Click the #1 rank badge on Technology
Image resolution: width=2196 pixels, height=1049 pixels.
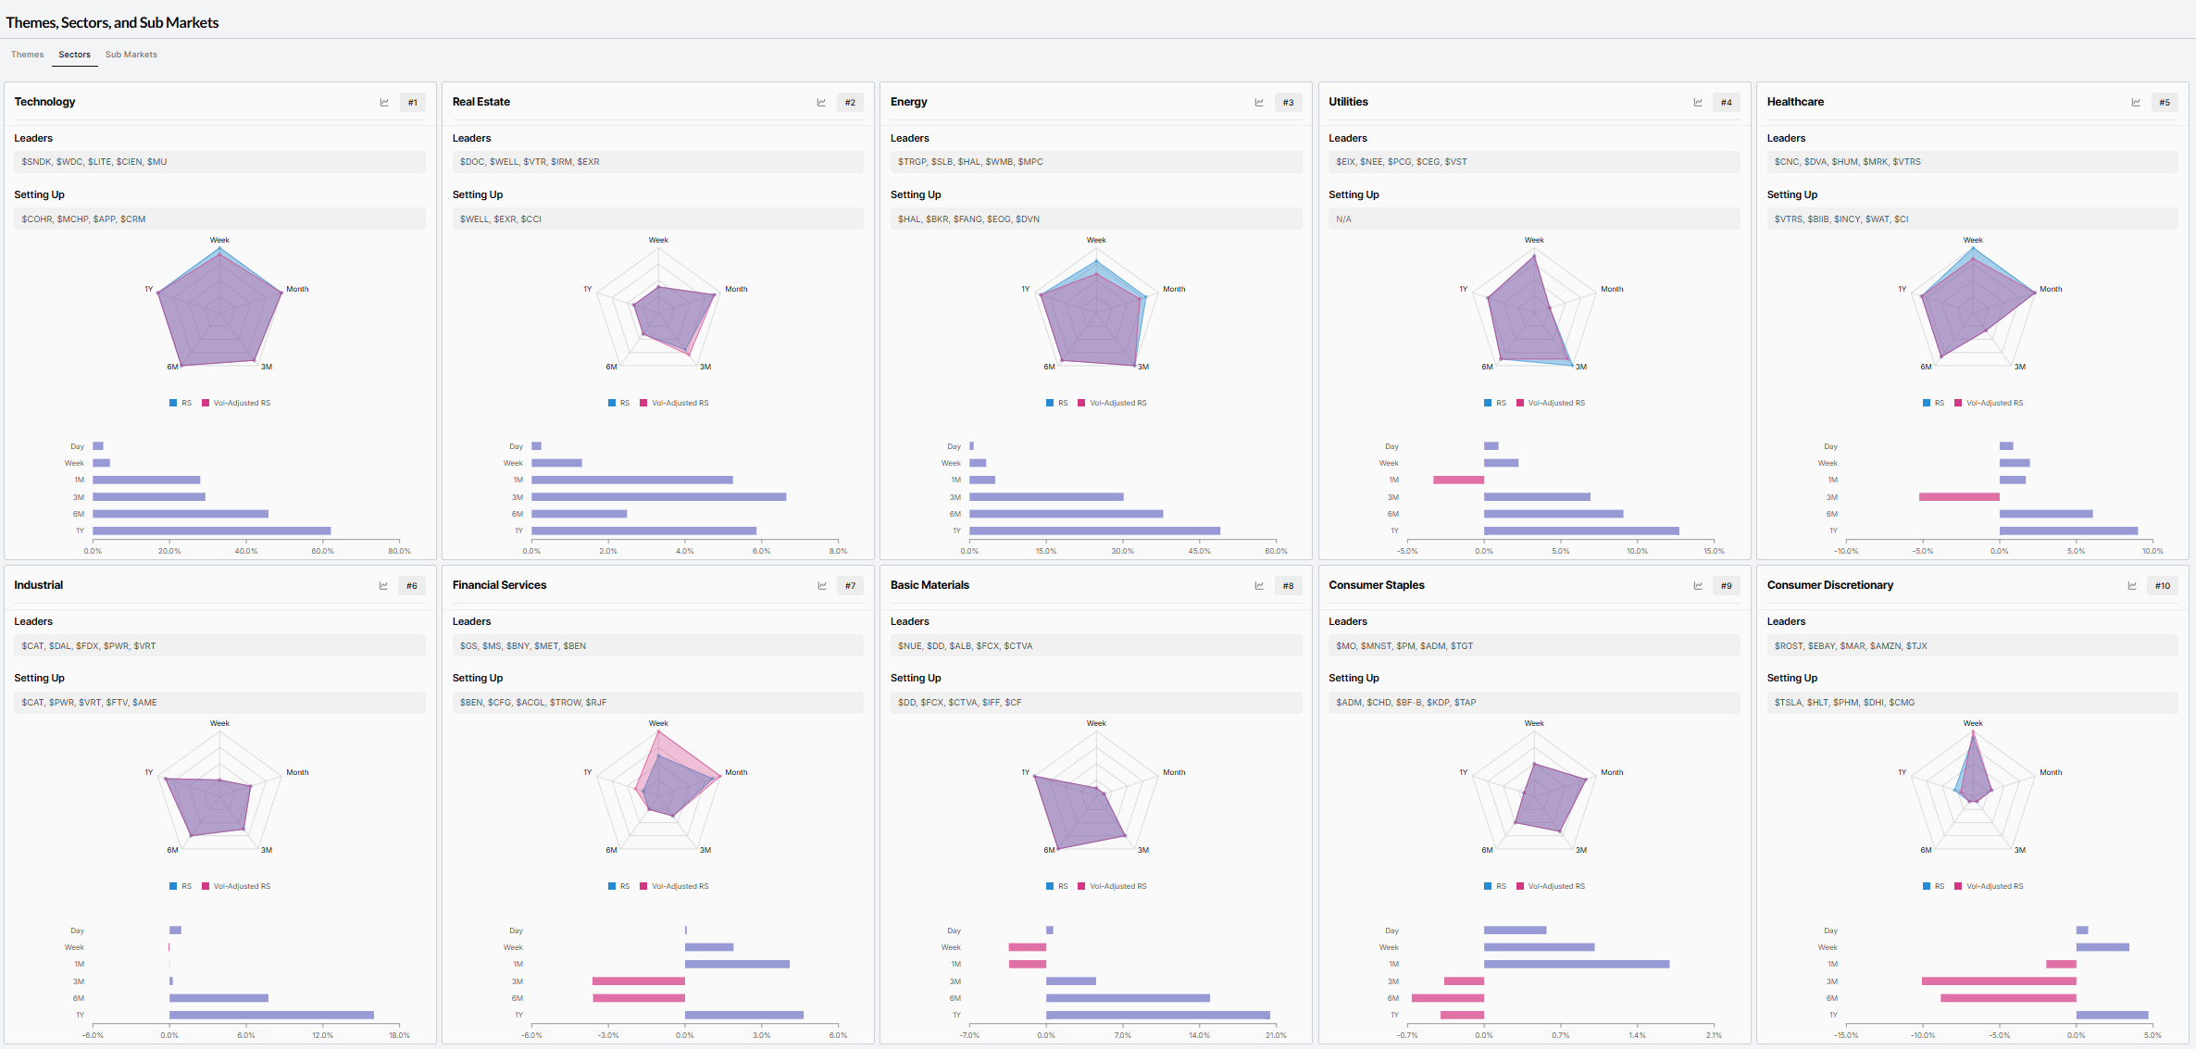[x=413, y=103]
